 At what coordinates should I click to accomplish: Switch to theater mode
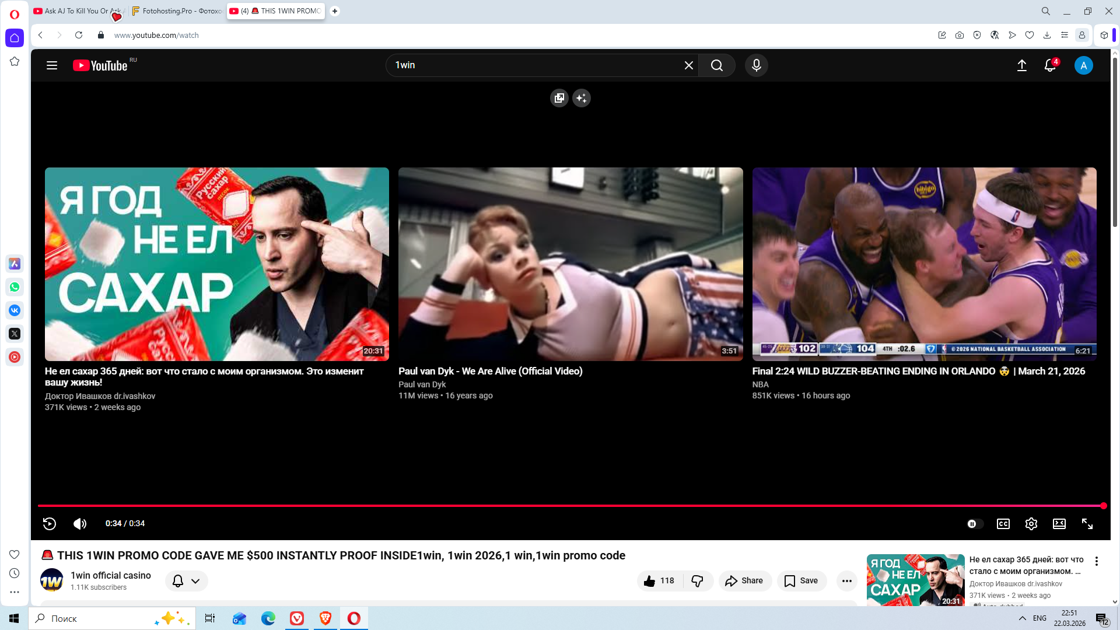pyautogui.click(x=1059, y=524)
